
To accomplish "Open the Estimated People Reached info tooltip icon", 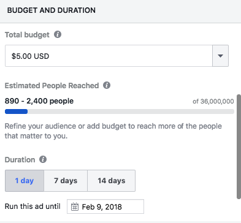I will (107, 85).
